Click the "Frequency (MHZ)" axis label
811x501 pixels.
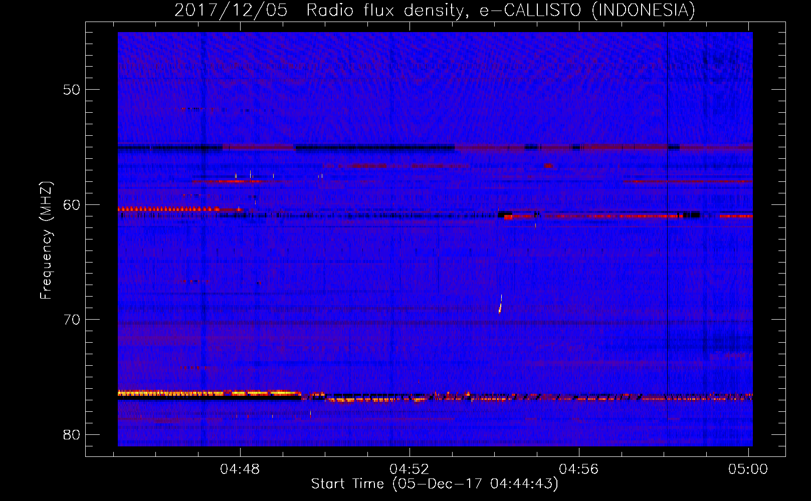[46, 240]
